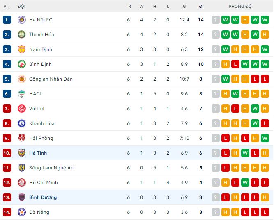Viewport: 274px width, 220px height.
Task: Open the Hà Tĩnh team link
Action: pyautogui.click(x=38, y=153)
